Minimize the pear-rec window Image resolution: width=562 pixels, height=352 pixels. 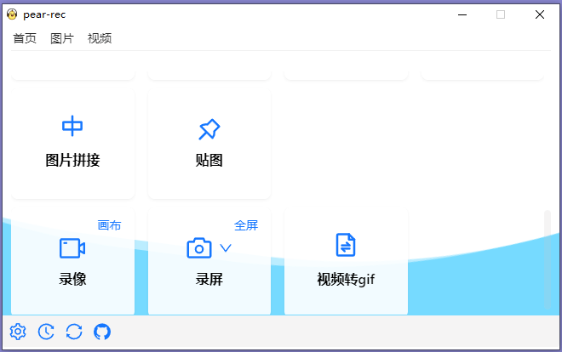462,14
